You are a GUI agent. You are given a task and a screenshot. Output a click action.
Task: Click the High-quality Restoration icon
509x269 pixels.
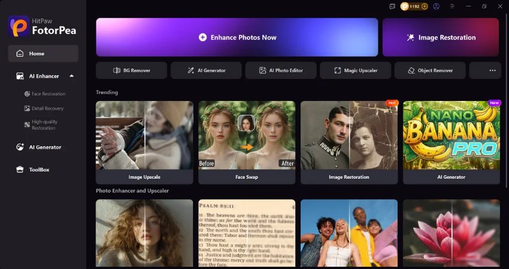tap(28, 125)
